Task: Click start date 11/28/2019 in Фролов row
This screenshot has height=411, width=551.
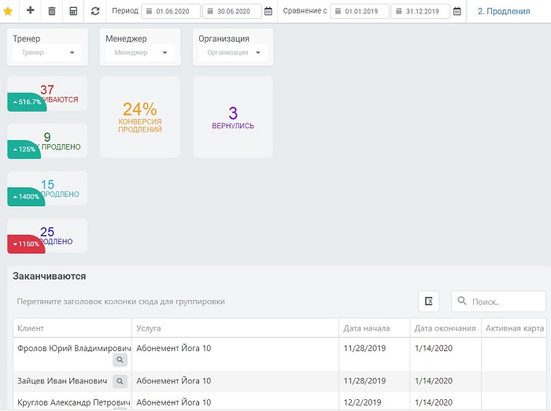Action: [x=364, y=348]
